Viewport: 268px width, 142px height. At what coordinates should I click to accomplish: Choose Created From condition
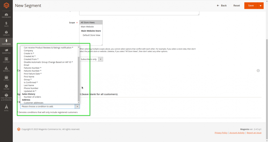click(31, 59)
